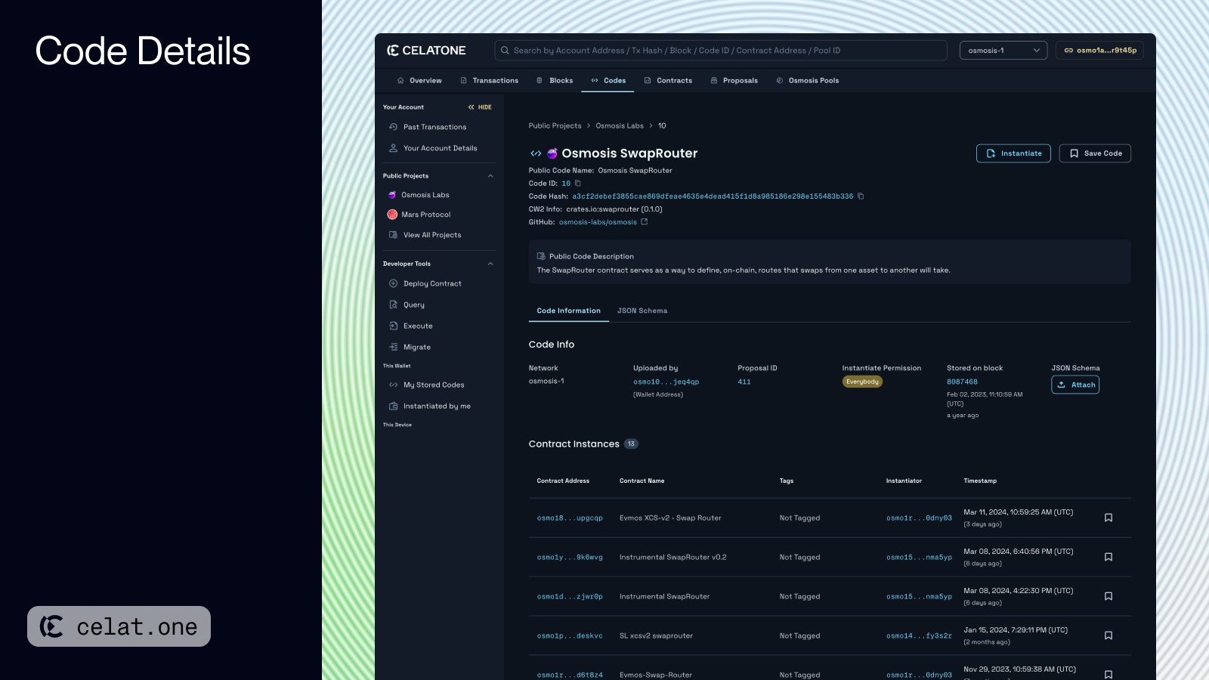Click the Public Projects breadcrumb
Viewport: 1209px width, 680px height.
pos(555,126)
